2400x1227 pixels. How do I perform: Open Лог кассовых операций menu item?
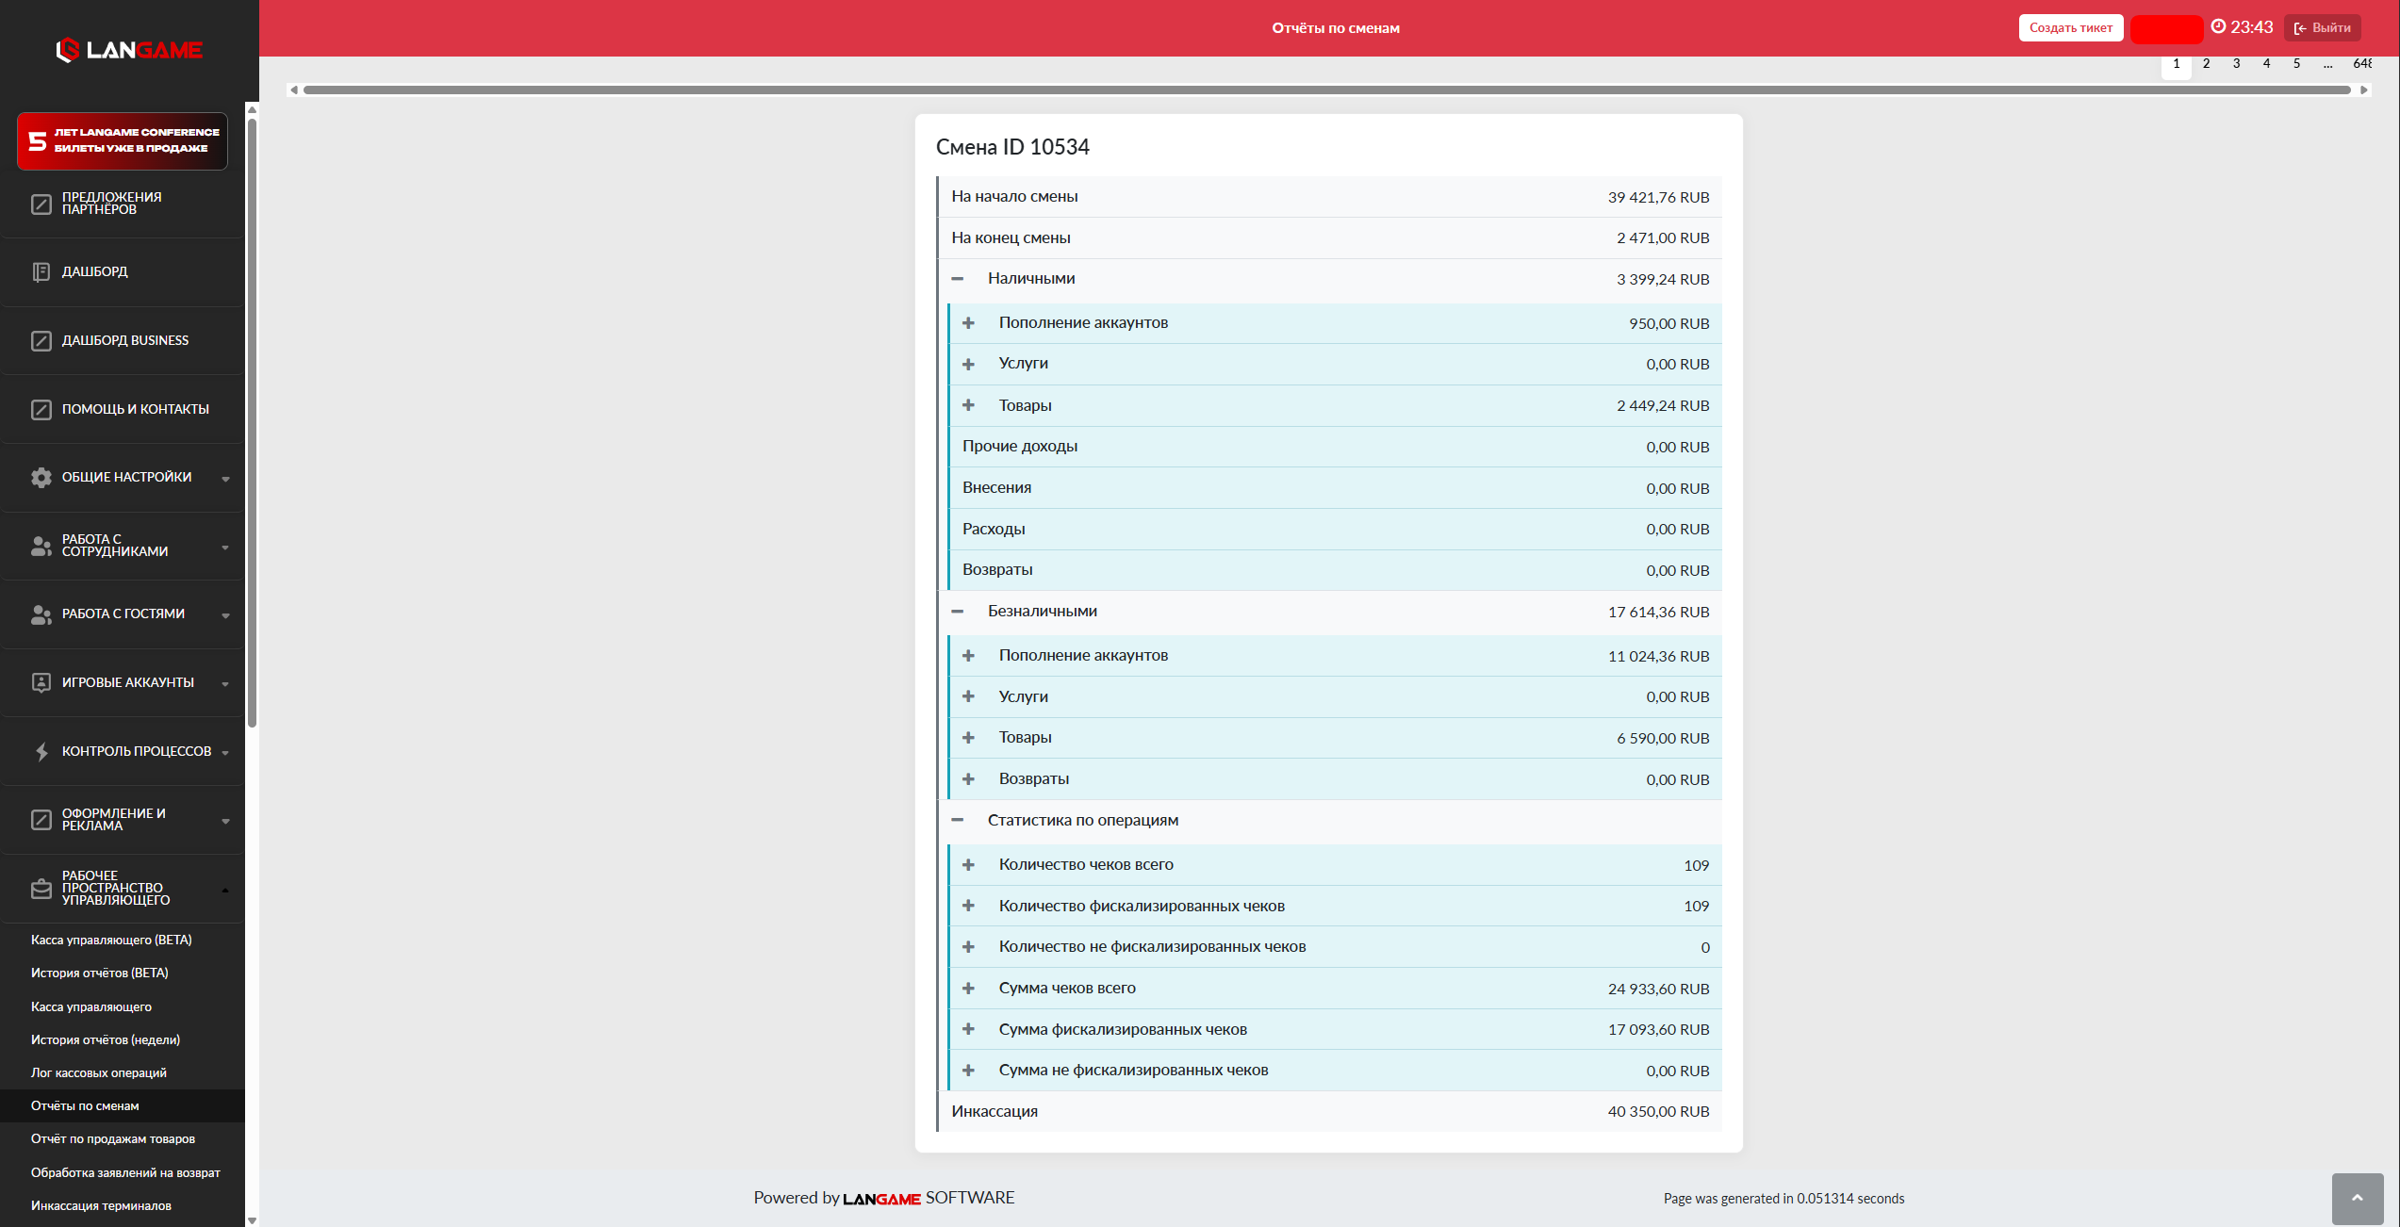click(99, 1072)
